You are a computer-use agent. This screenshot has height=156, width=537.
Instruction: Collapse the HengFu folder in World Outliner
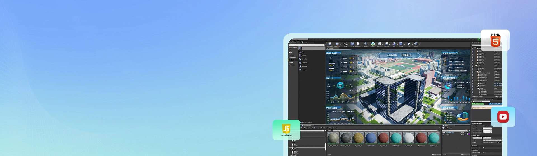click(x=476, y=82)
